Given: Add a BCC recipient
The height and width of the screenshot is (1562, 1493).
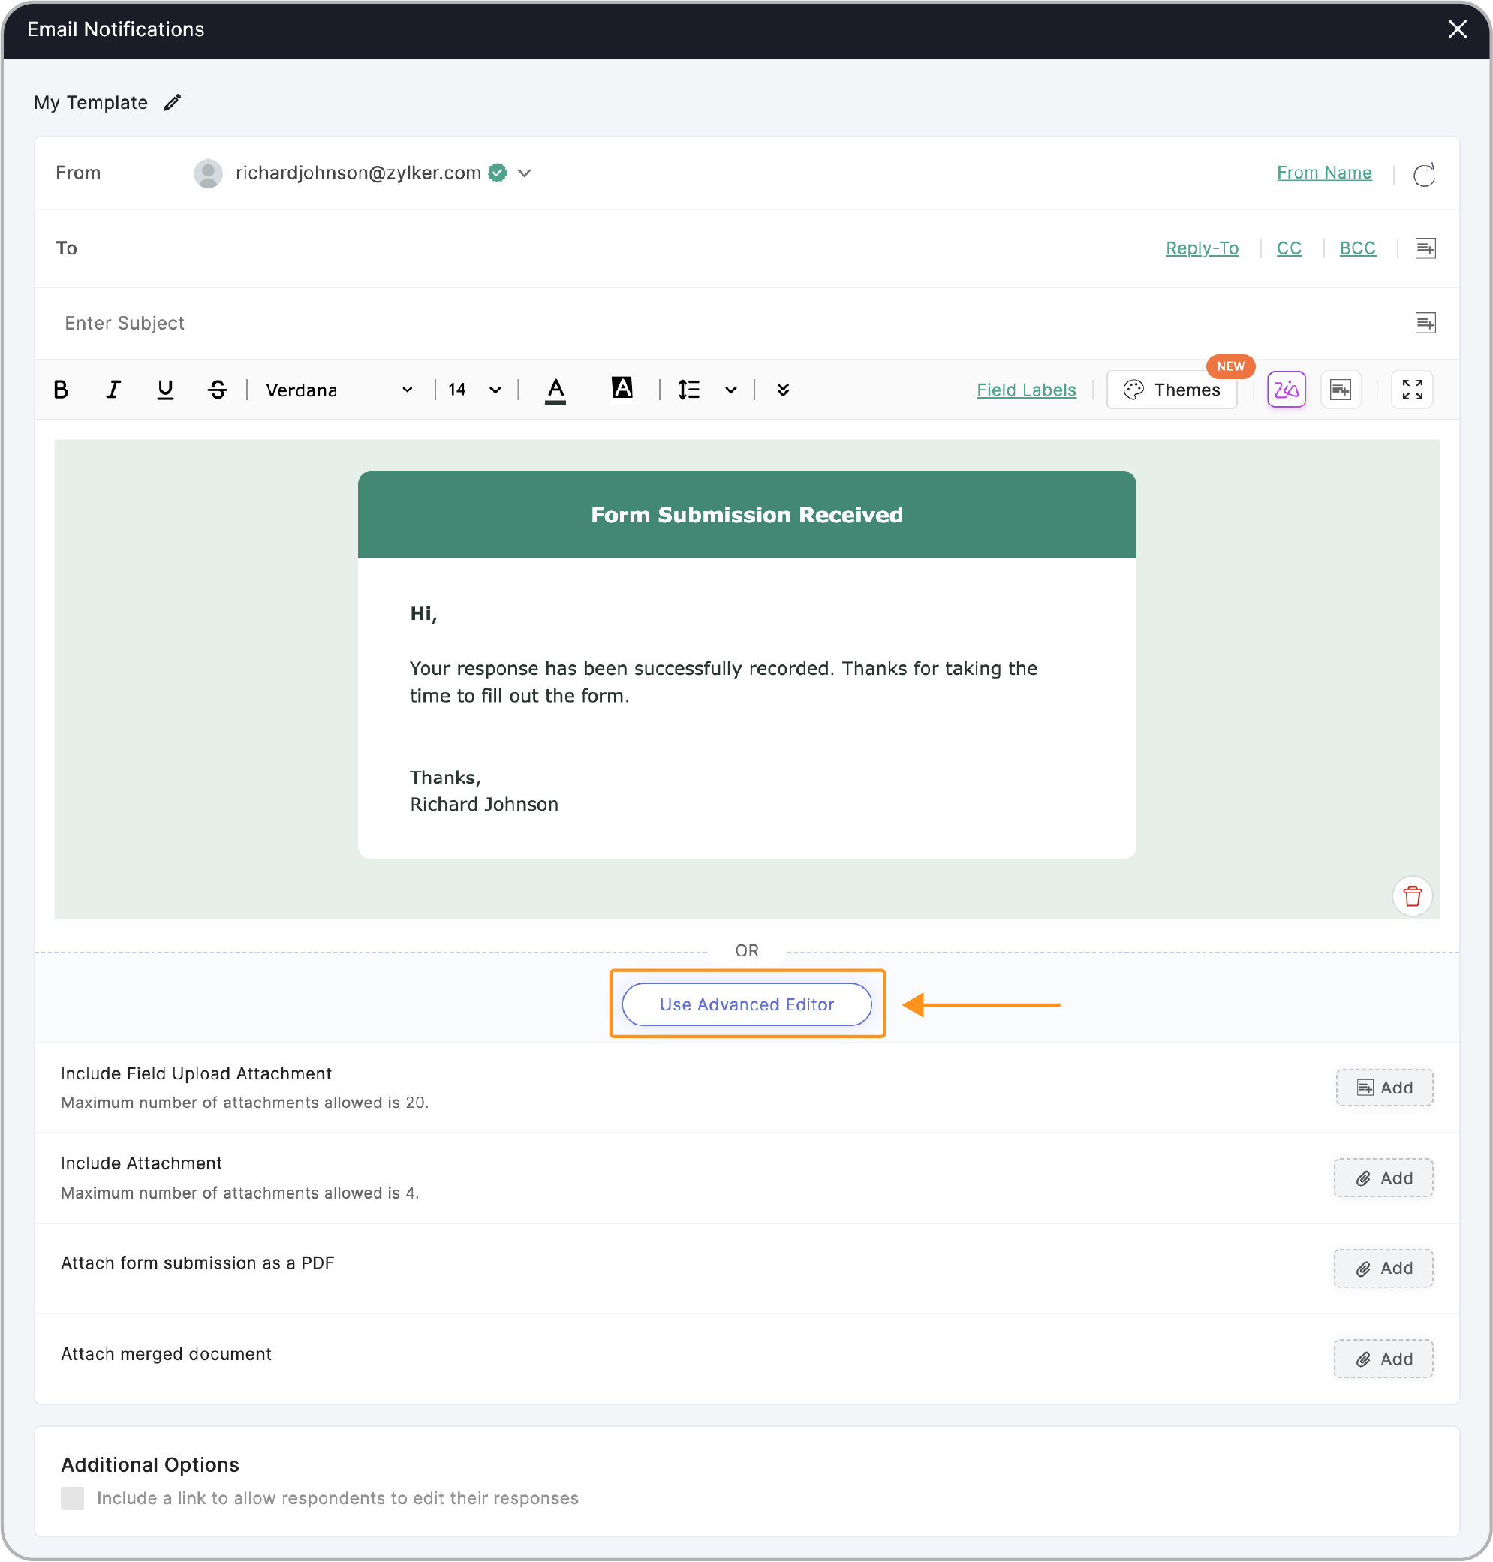Looking at the screenshot, I should click(x=1357, y=248).
